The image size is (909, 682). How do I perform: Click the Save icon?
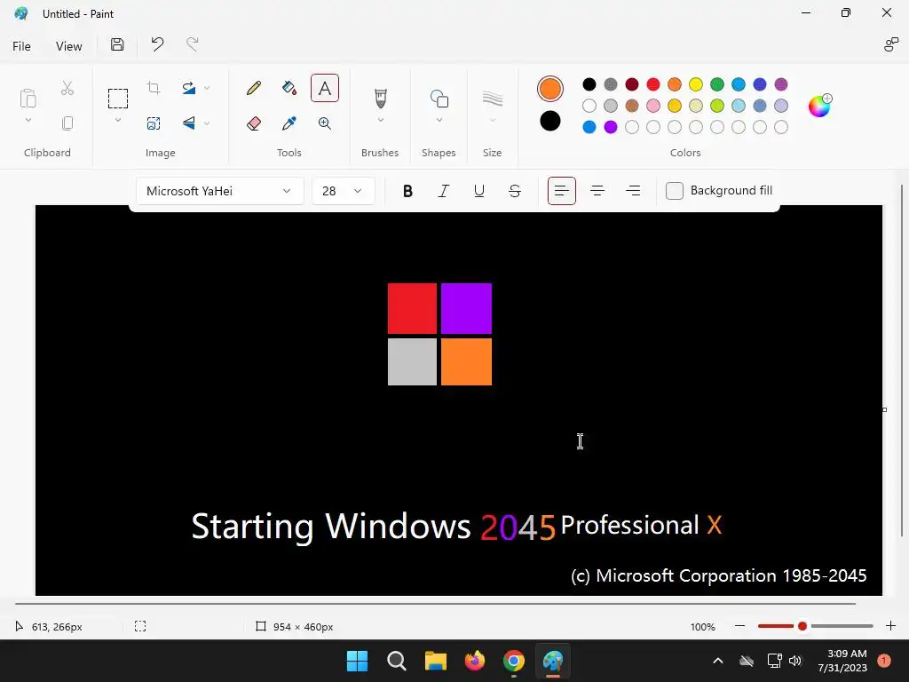click(x=117, y=44)
